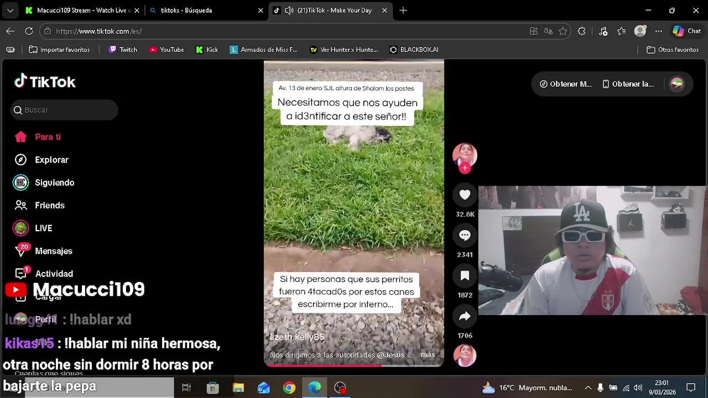Click Obtener la... app button
The image size is (708, 398).
point(628,84)
